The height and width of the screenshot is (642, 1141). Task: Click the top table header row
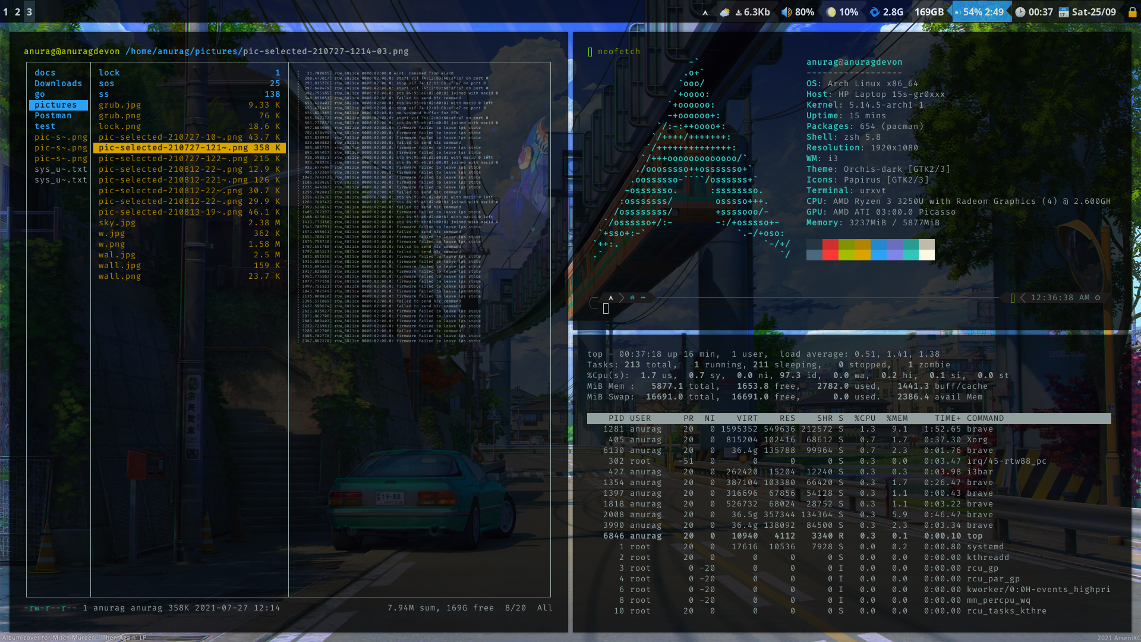pyautogui.click(x=848, y=418)
